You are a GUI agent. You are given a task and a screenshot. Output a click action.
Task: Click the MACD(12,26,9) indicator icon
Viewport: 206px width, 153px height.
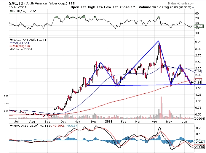(x=11, y=126)
